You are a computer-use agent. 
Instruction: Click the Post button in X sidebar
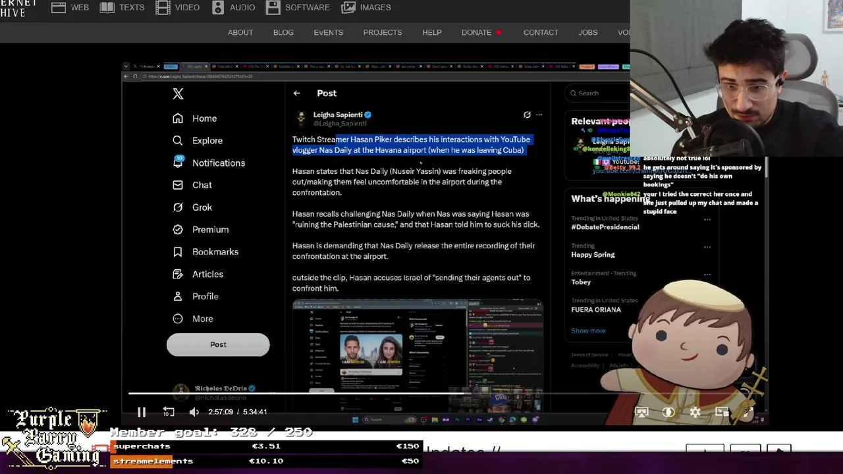tap(218, 344)
